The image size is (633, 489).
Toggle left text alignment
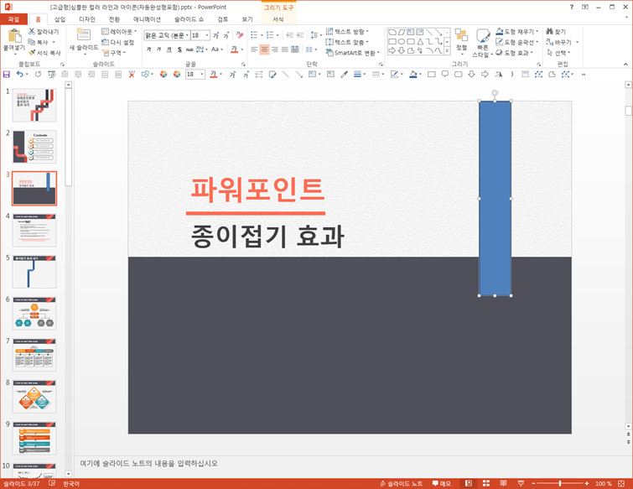[254, 49]
